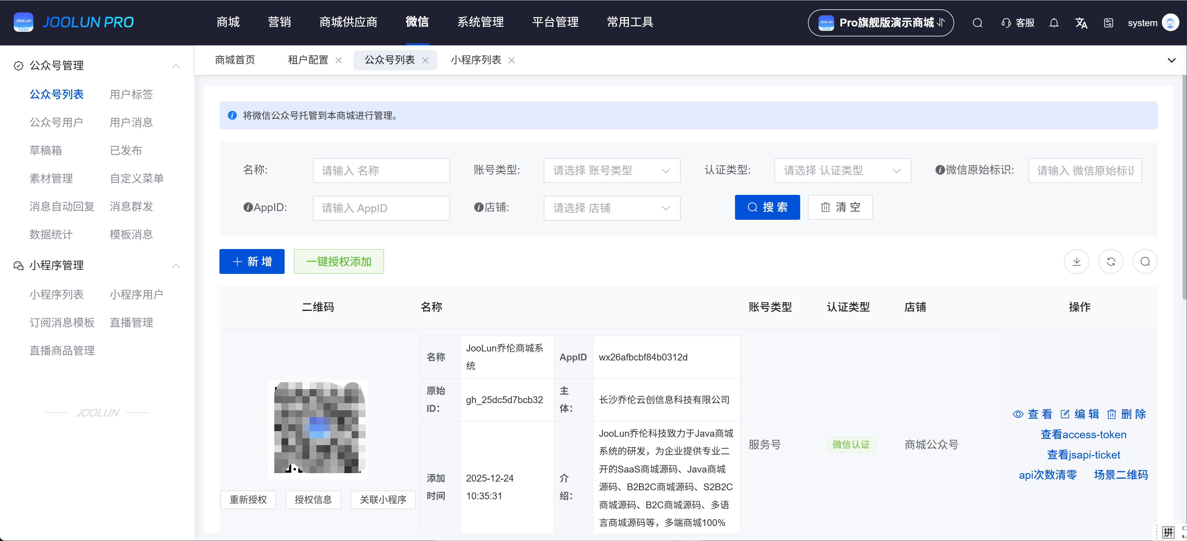The height and width of the screenshot is (541, 1187).
Task: Click 查看 view link in row
Action: [x=1033, y=415]
